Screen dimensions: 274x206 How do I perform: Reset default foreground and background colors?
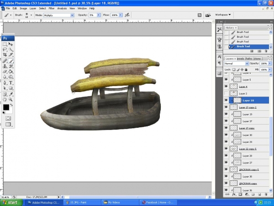coord(4,113)
